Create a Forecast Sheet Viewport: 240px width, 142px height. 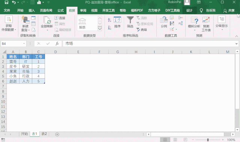click(x=206, y=24)
